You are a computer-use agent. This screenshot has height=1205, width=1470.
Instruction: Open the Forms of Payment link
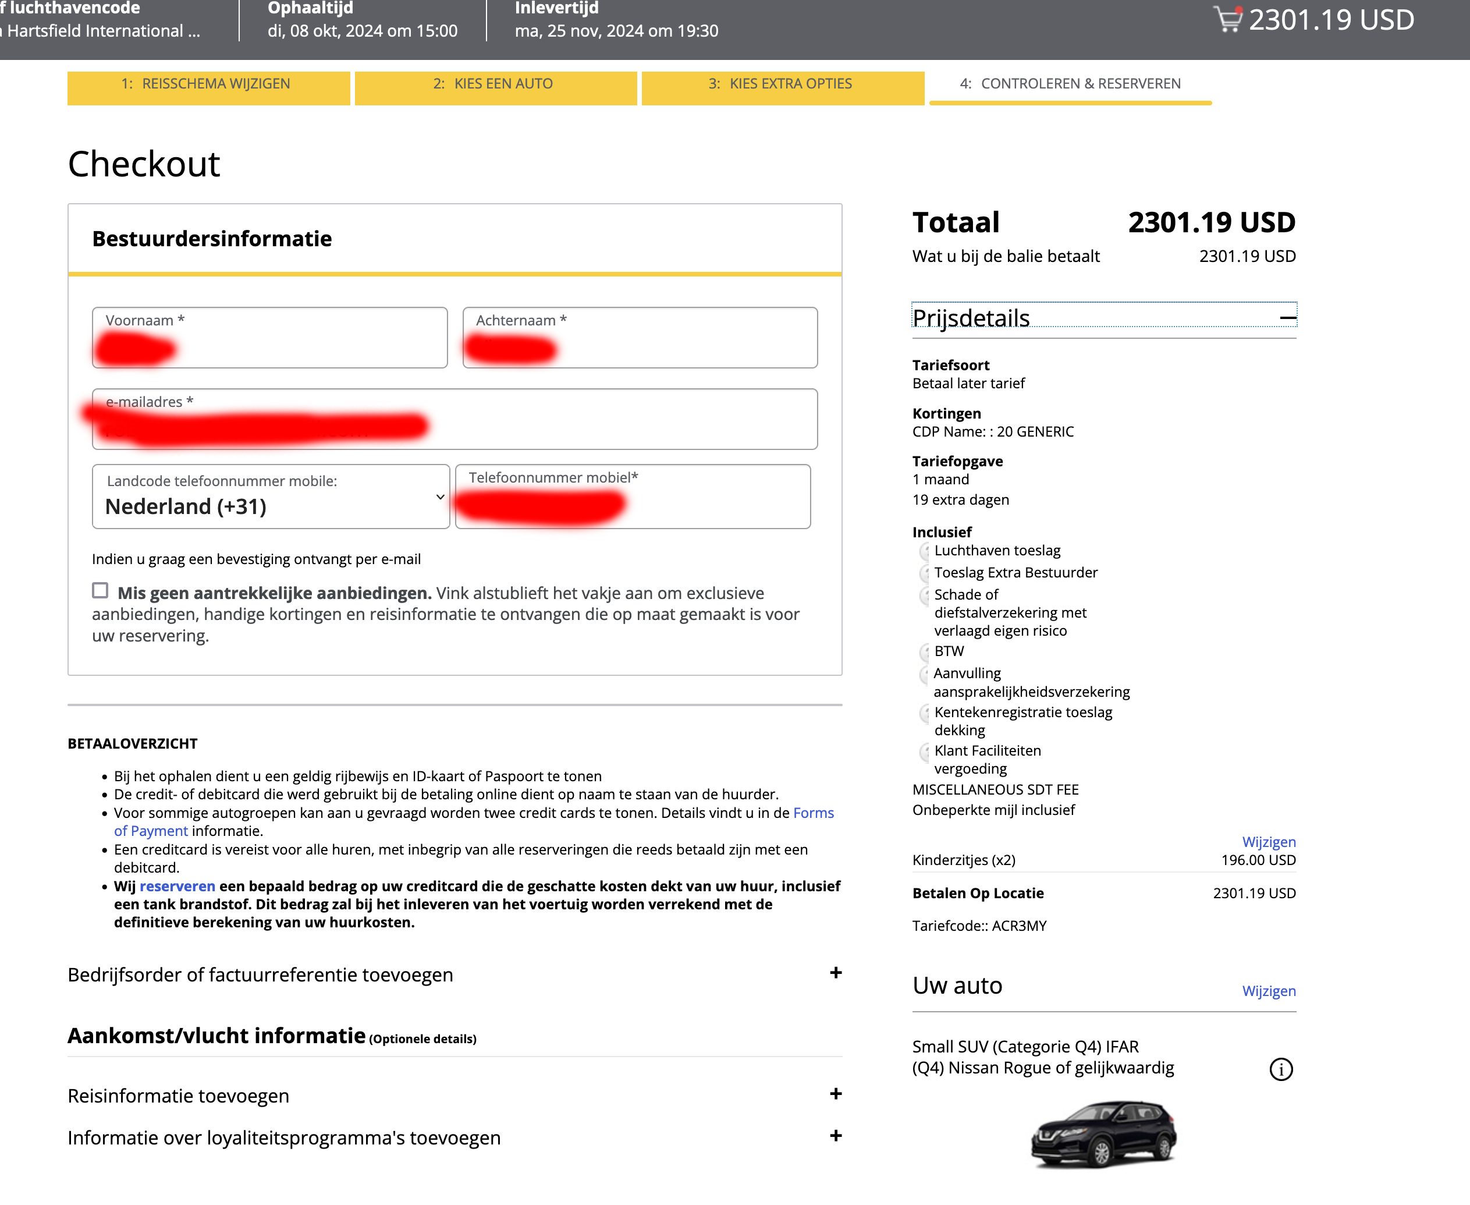[813, 813]
